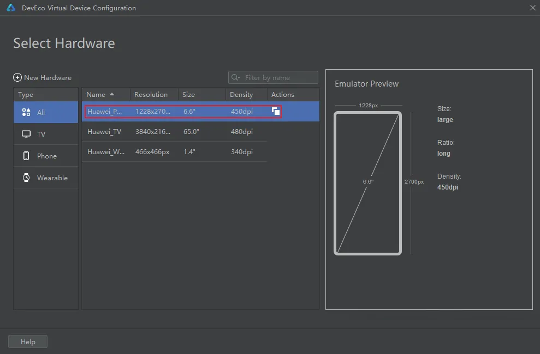Click the Emulator Preview heading

point(366,84)
